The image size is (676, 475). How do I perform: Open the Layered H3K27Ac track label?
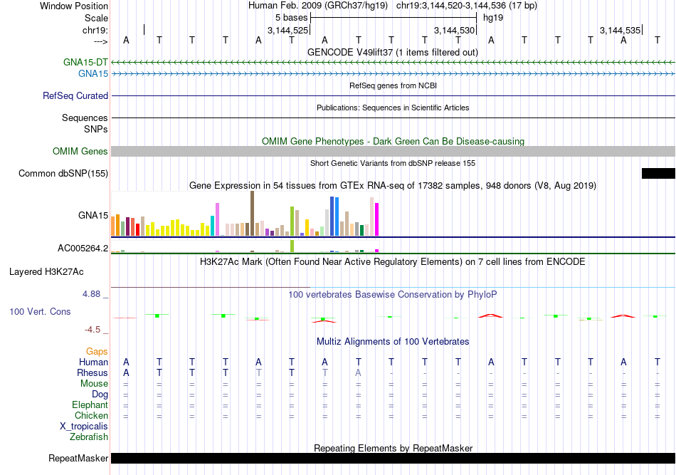point(46,272)
